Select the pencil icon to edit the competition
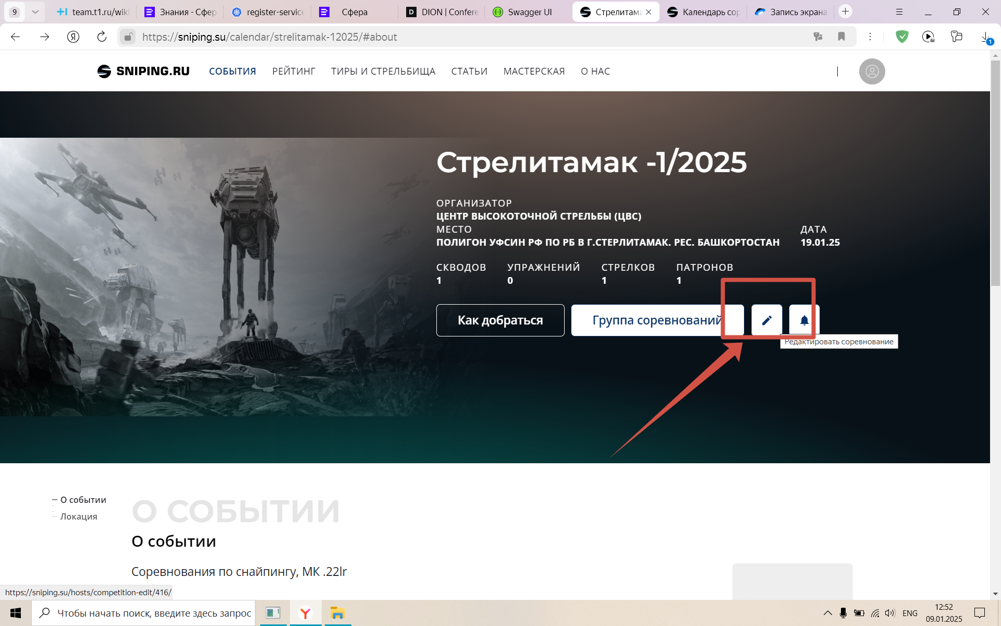The height and width of the screenshot is (626, 1001). click(x=766, y=320)
